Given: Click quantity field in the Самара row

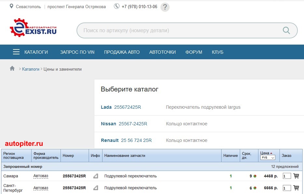Looking at the screenshot, I should click(x=287, y=176).
